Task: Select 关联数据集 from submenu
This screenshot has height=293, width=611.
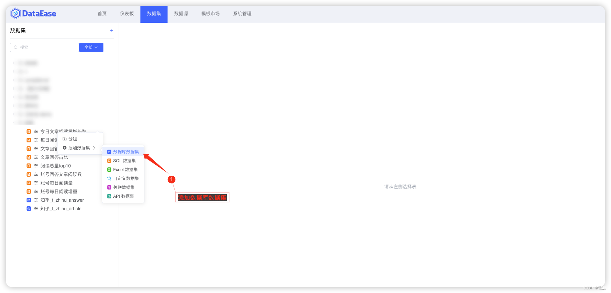Action: click(x=123, y=188)
